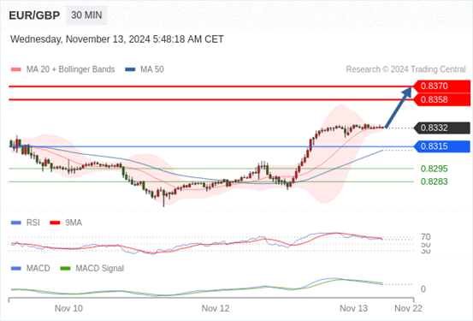Click the 0.8283 green support level
Image resolution: width=473 pixels, height=321 pixels.
435,181
